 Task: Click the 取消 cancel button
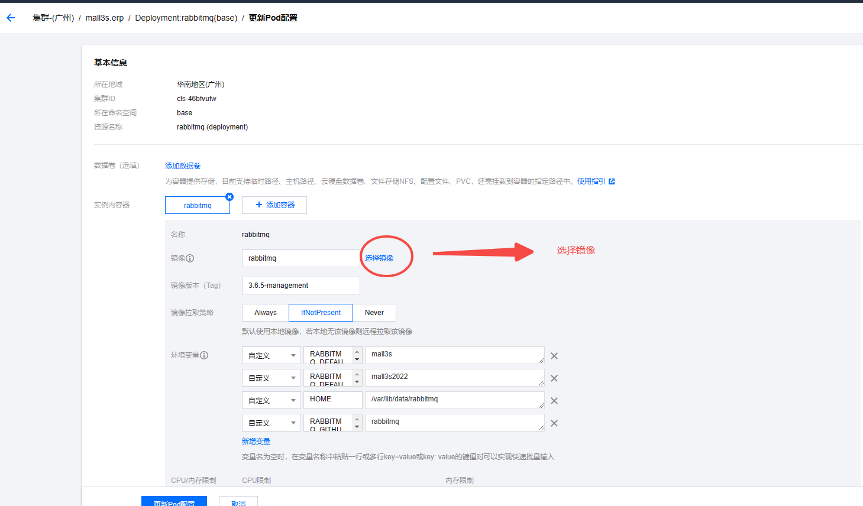238,501
